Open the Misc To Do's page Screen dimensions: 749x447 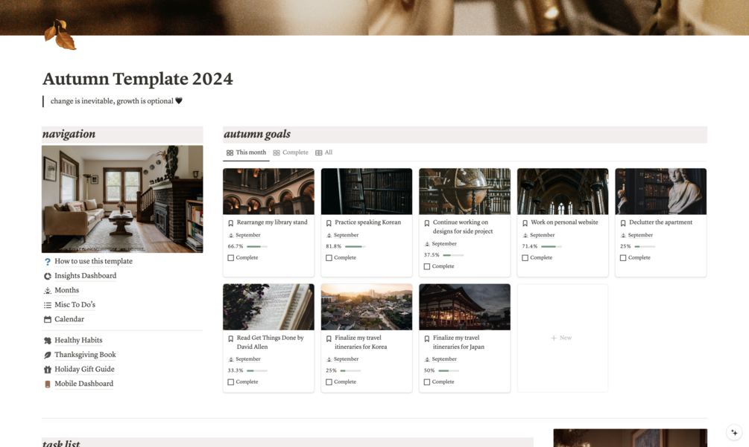pos(75,304)
